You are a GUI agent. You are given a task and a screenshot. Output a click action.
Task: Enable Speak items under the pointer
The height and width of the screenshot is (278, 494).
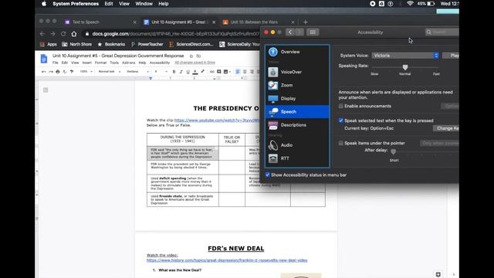pos(341,143)
